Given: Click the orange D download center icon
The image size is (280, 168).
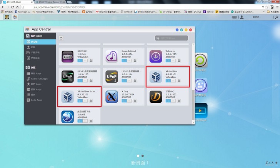Looking at the screenshot, I should (x=155, y=96).
